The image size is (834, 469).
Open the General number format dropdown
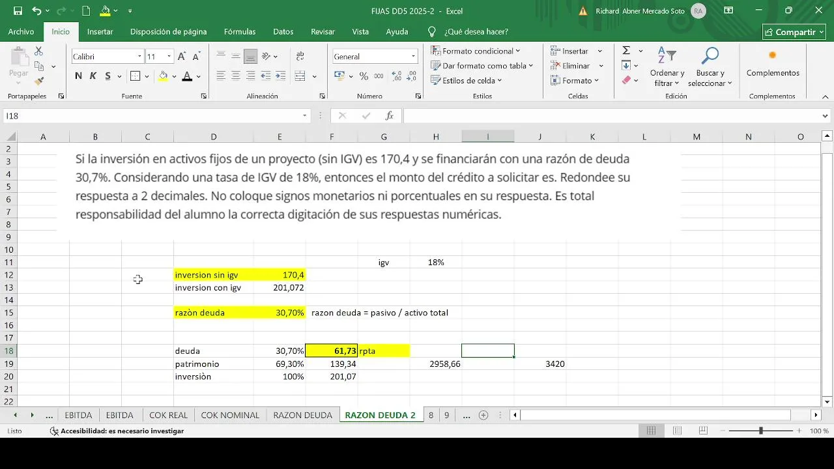point(413,57)
